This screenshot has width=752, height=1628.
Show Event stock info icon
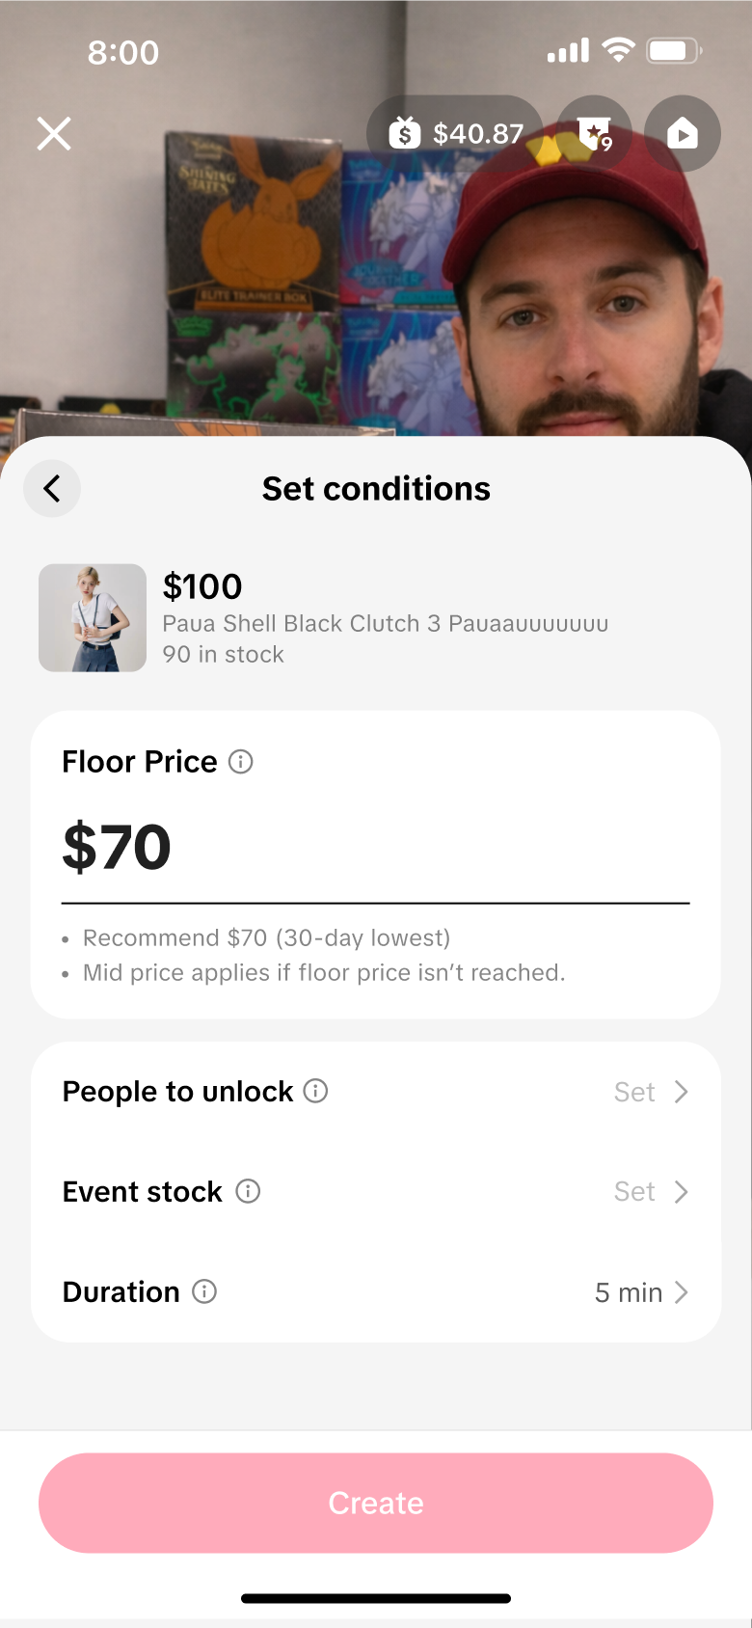pos(248,1191)
